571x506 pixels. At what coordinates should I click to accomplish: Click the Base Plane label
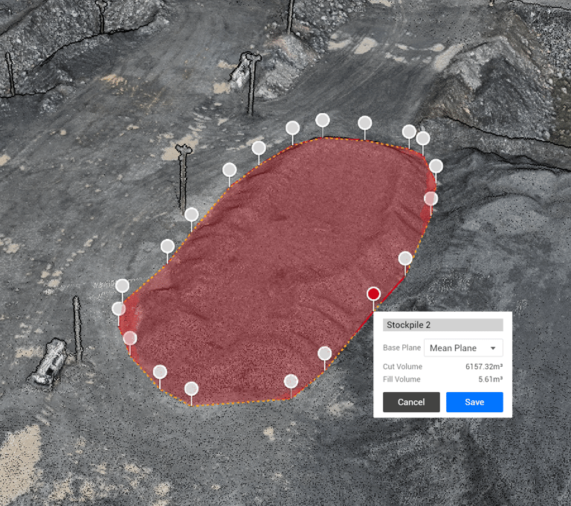pos(401,348)
